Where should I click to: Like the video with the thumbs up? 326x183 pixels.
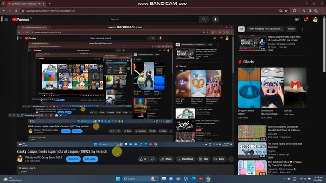coord(143,159)
